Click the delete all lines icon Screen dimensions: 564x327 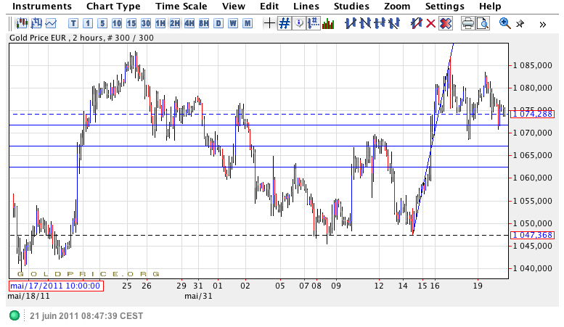point(446,23)
